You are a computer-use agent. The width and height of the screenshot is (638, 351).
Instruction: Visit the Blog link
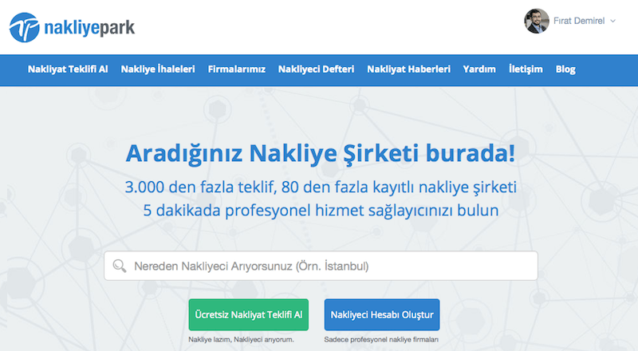[x=565, y=69]
